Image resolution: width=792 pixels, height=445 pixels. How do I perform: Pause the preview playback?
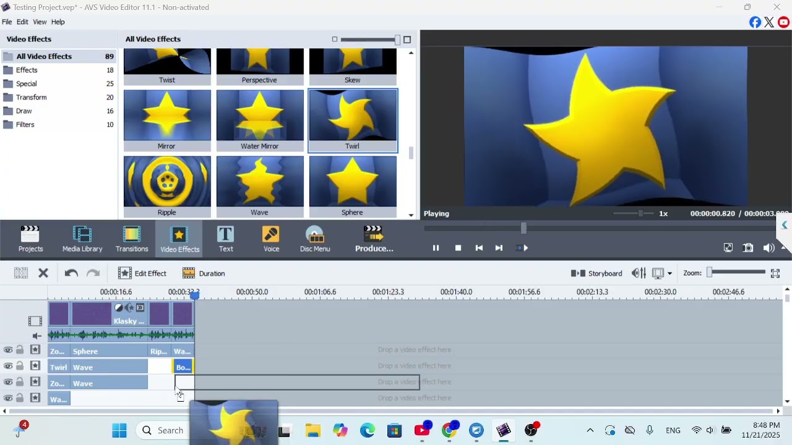click(x=436, y=248)
